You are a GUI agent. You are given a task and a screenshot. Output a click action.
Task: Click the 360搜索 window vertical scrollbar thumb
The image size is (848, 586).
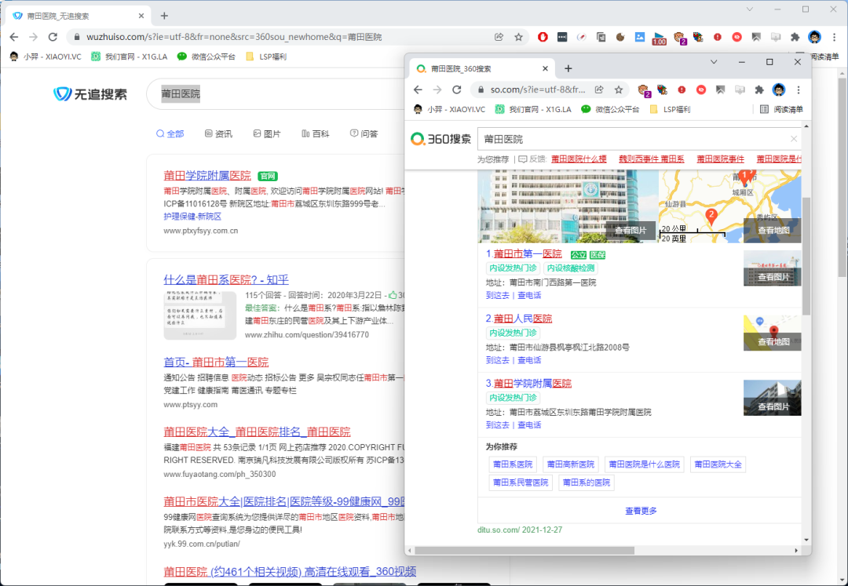pyautogui.click(x=806, y=256)
